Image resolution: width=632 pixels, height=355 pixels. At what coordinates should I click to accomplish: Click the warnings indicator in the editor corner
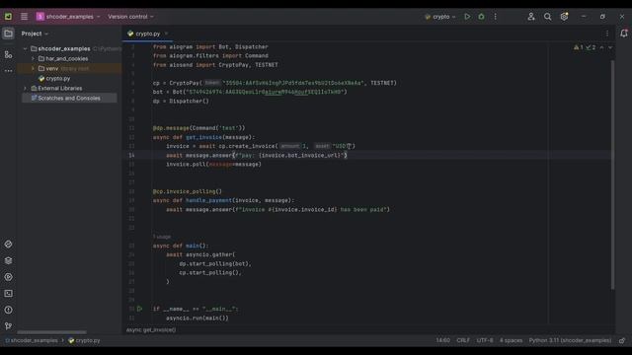(x=579, y=47)
